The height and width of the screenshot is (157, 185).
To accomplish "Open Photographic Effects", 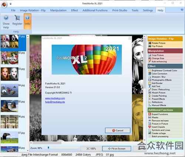I will coord(162,80).
